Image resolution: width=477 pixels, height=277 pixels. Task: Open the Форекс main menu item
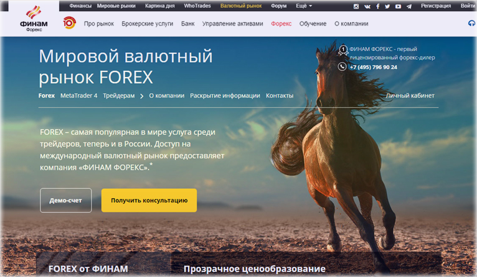[x=281, y=24]
